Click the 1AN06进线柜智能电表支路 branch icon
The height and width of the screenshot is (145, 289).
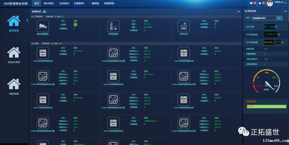(x=113, y=53)
